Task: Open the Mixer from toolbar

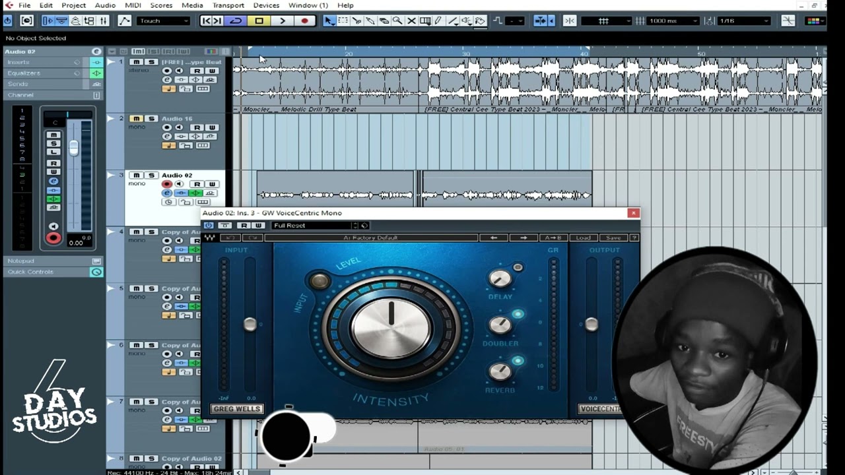Action: pos(103,21)
